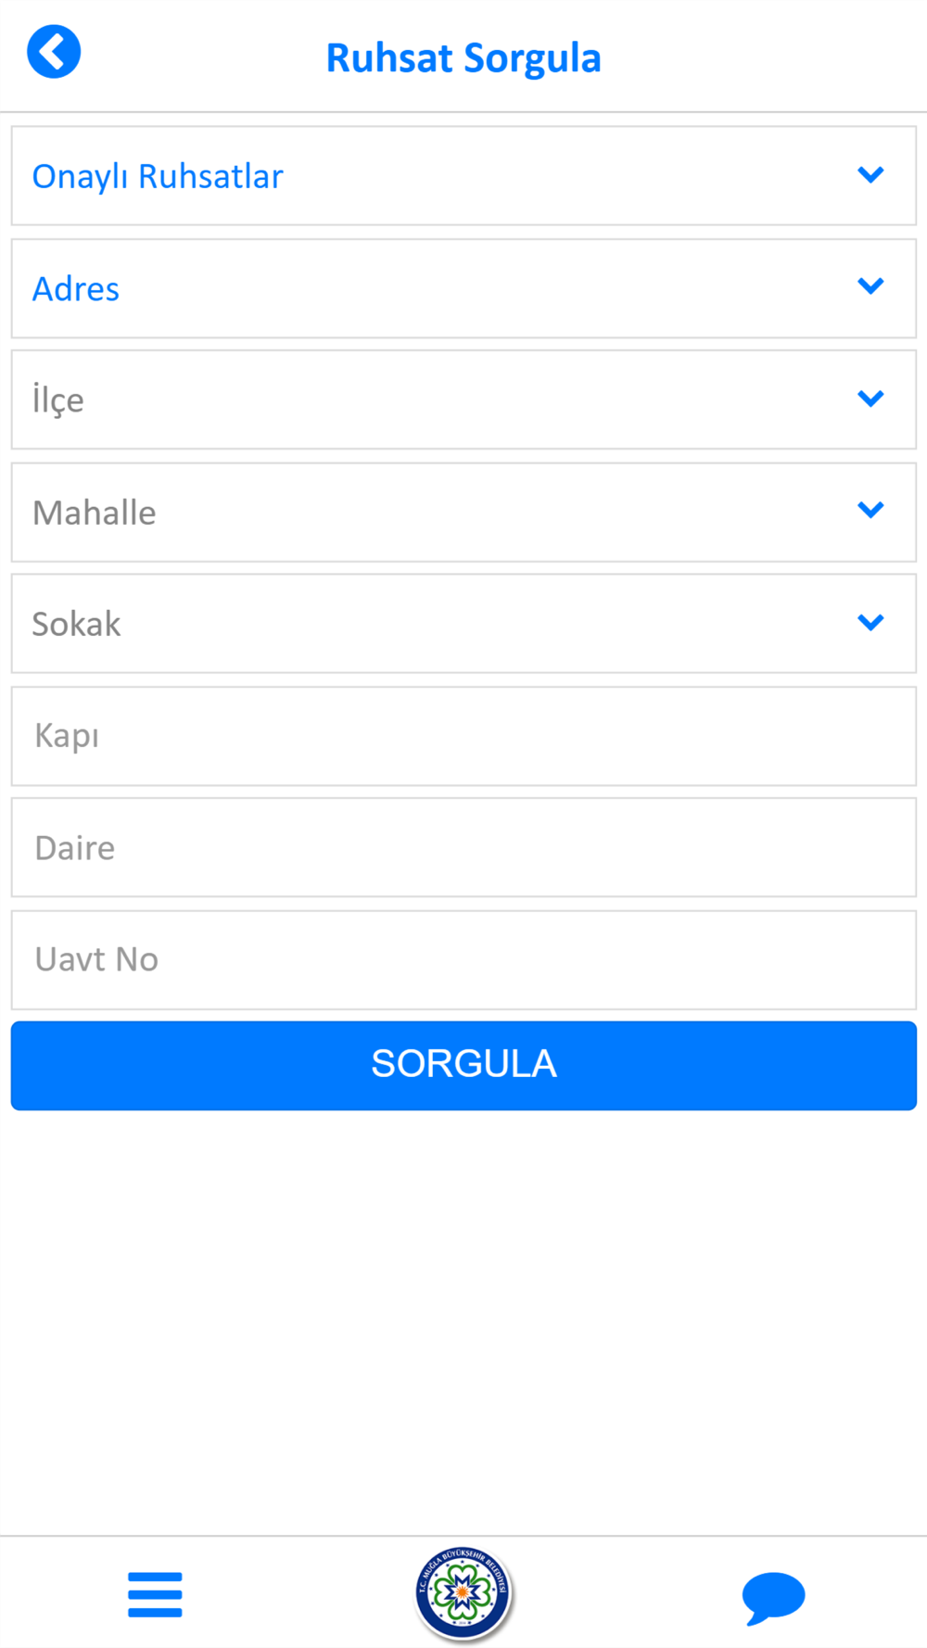Tap the Muğla municipality logo
927x1648 pixels.
(463, 1592)
